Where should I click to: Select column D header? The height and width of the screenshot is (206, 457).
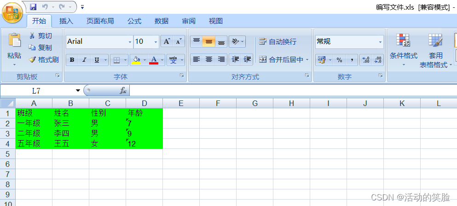144,103
